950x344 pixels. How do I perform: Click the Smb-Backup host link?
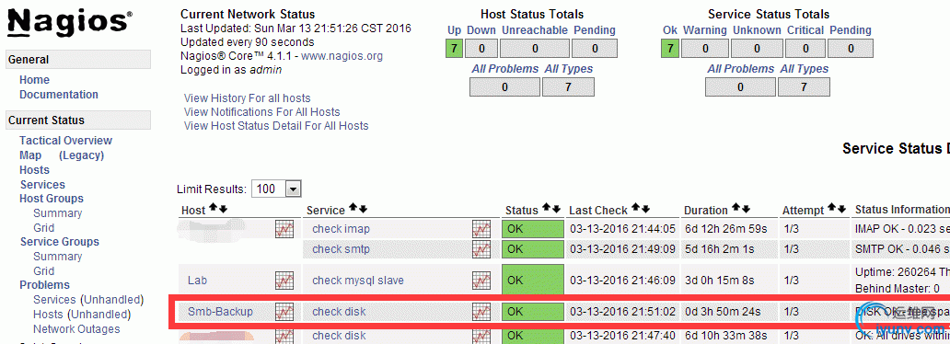pos(221,312)
